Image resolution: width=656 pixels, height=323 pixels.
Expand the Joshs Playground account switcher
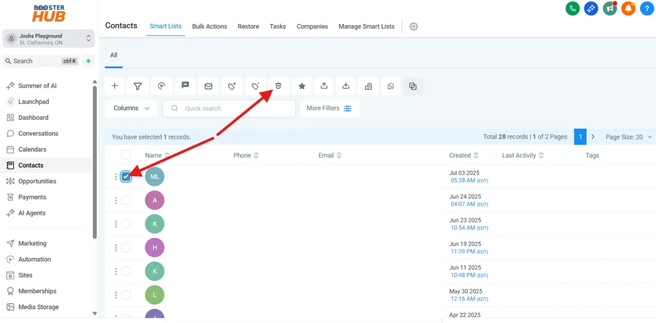click(49, 39)
